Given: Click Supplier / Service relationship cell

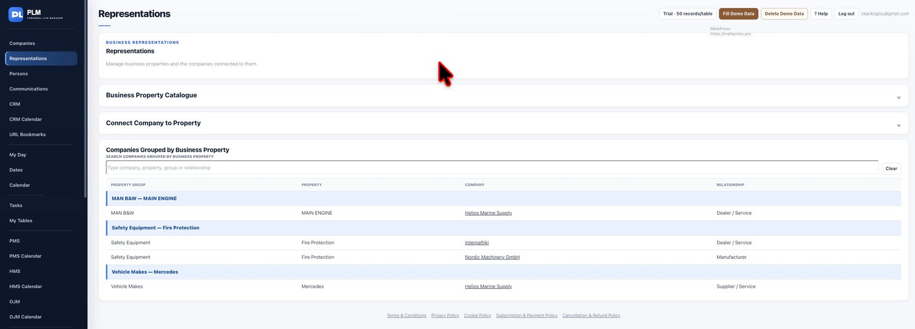Looking at the screenshot, I should pos(736,287).
